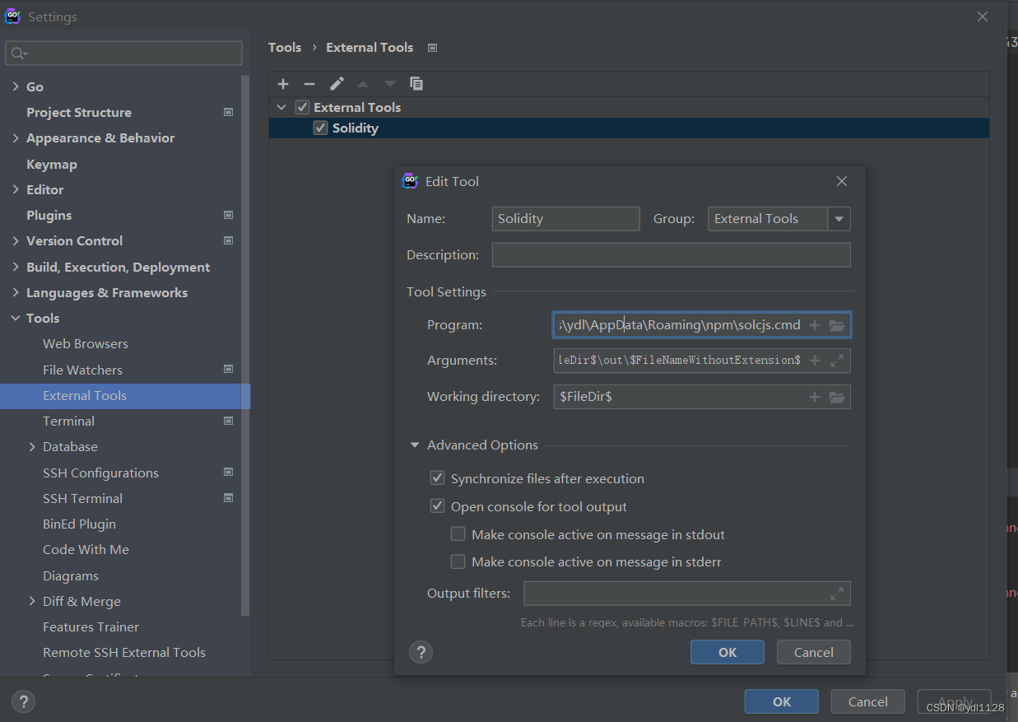
Task: Disable Synchronize files after execution
Action: tap(437, 477)
